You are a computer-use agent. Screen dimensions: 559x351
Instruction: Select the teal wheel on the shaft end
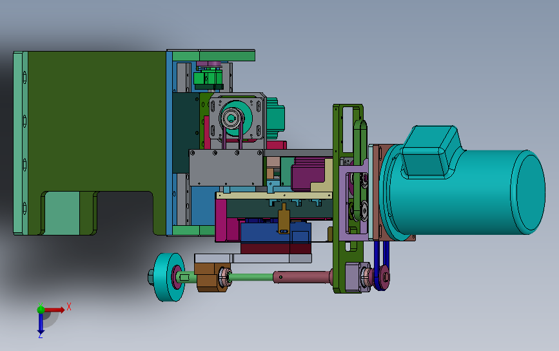pos(169,277)
